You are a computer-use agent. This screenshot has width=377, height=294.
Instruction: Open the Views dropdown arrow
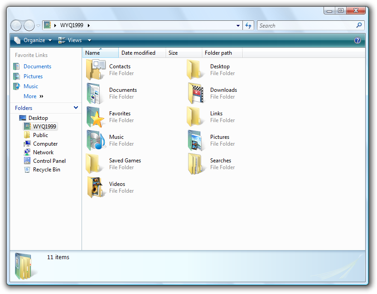tap(90, 40)
